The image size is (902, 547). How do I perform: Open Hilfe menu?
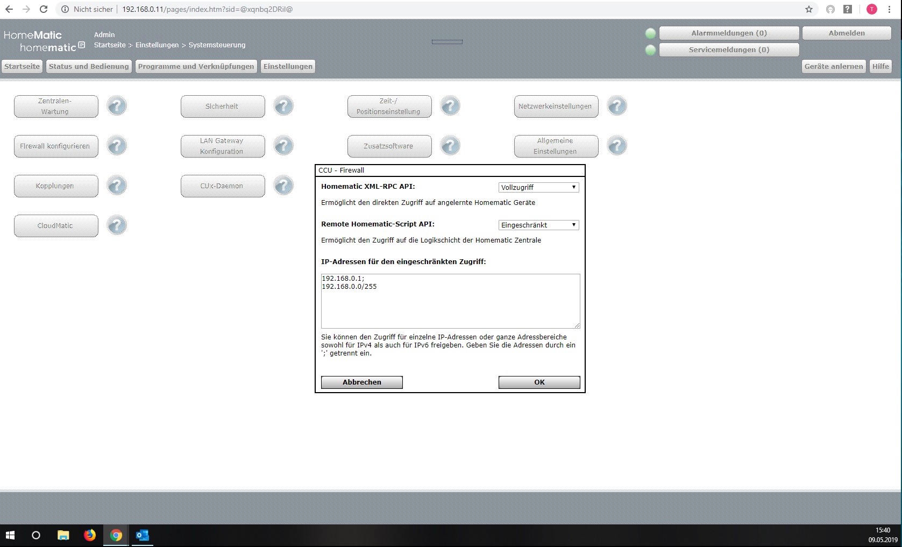(x=880, y=67)
